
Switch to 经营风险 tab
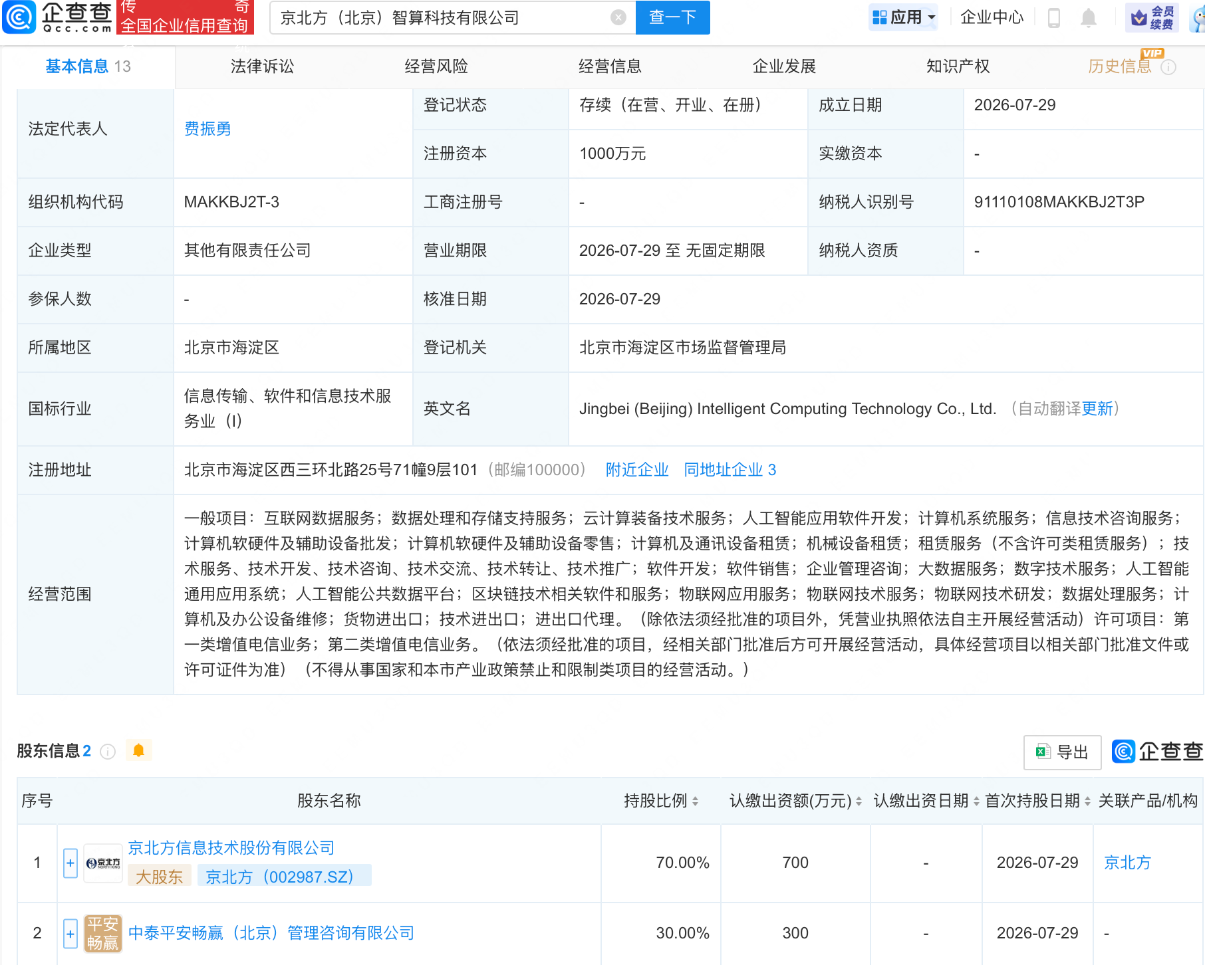436,66
